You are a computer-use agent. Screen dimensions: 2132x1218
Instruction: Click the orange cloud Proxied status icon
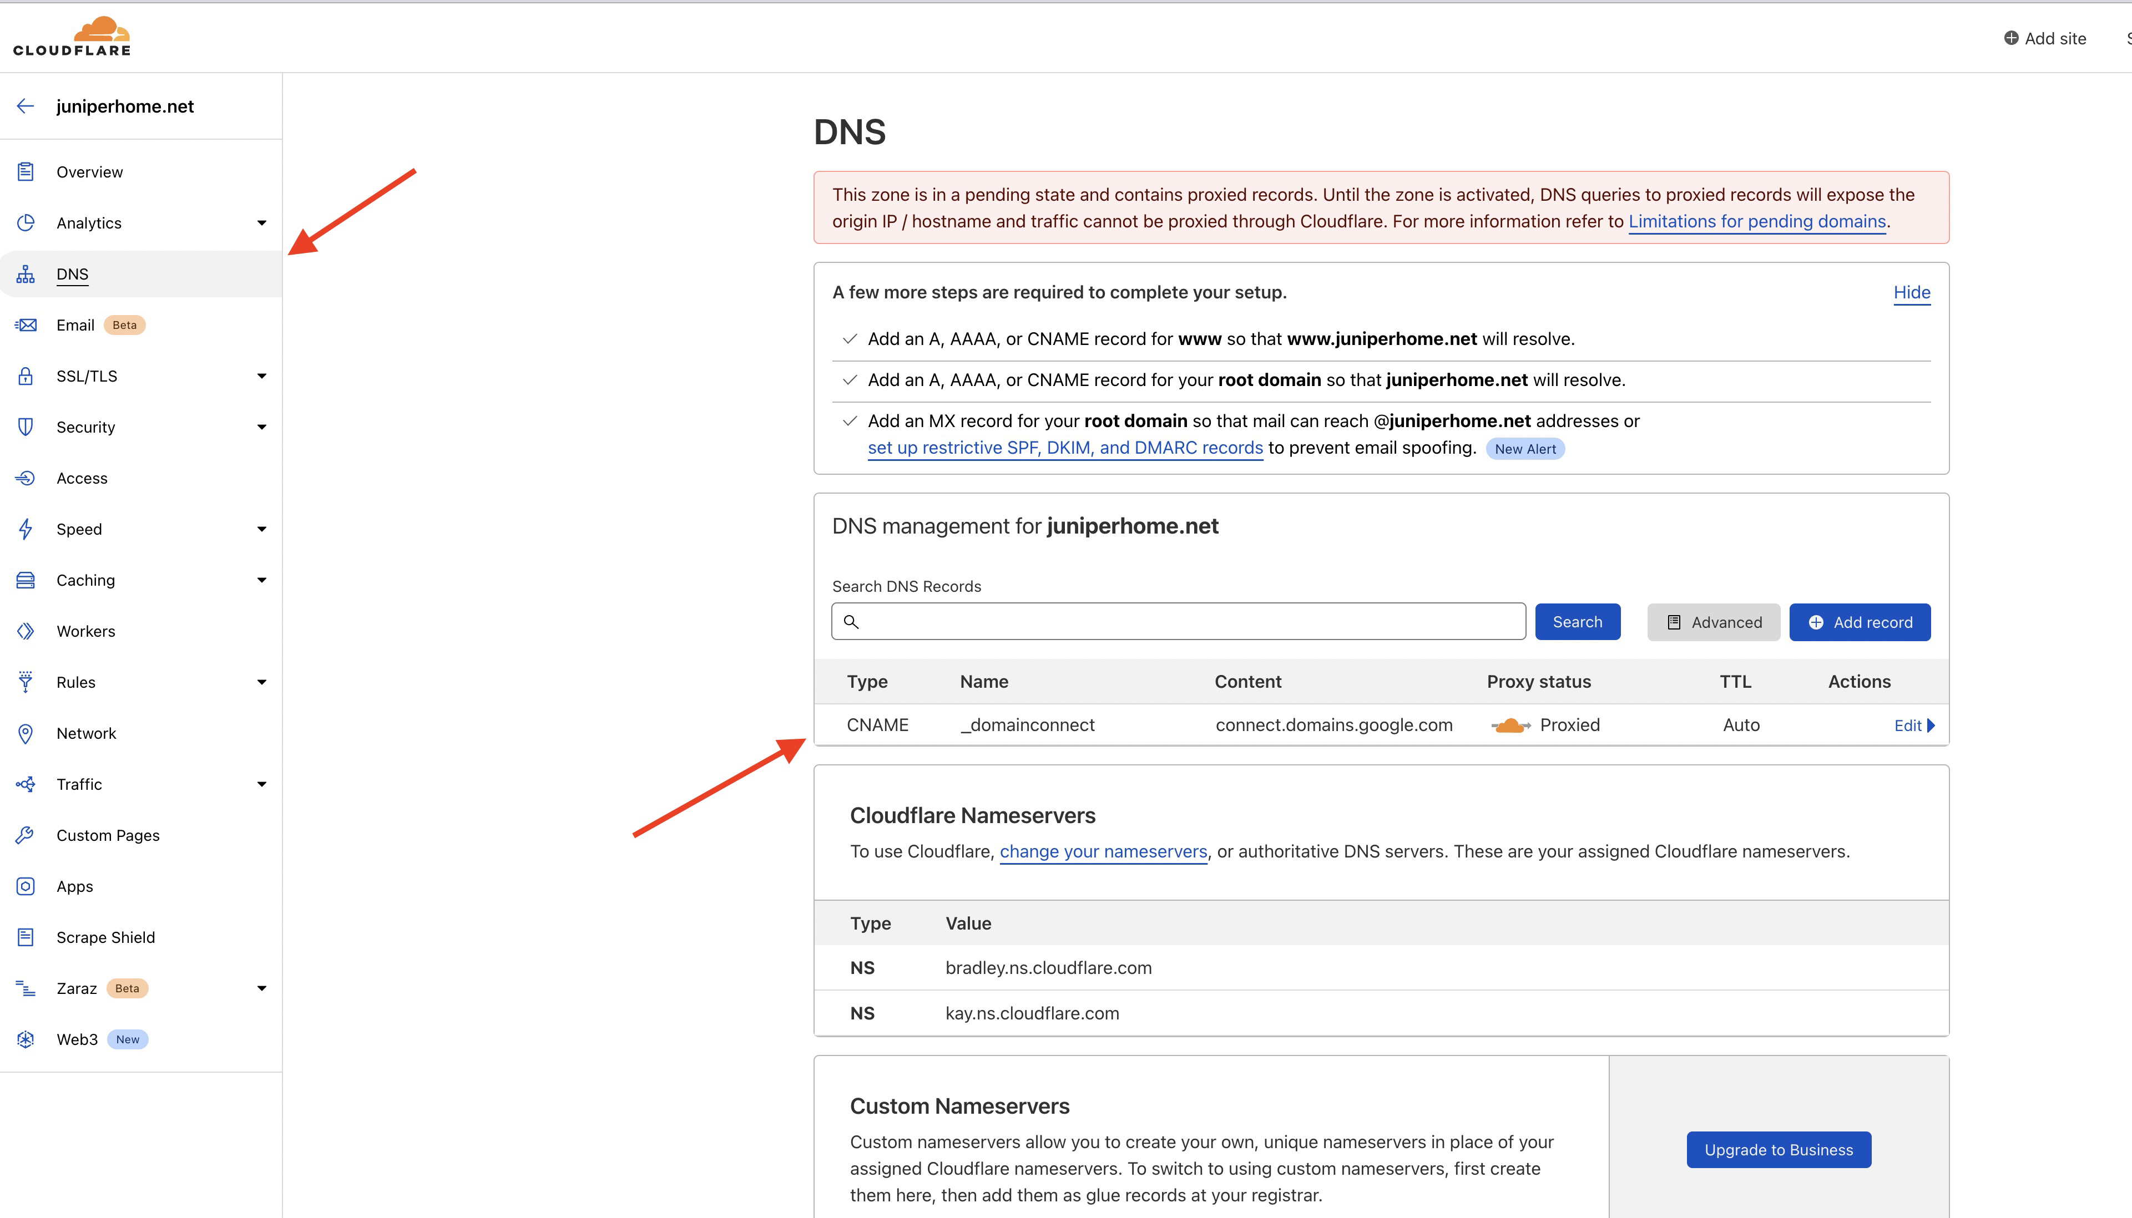click(x=1510, y=725)
